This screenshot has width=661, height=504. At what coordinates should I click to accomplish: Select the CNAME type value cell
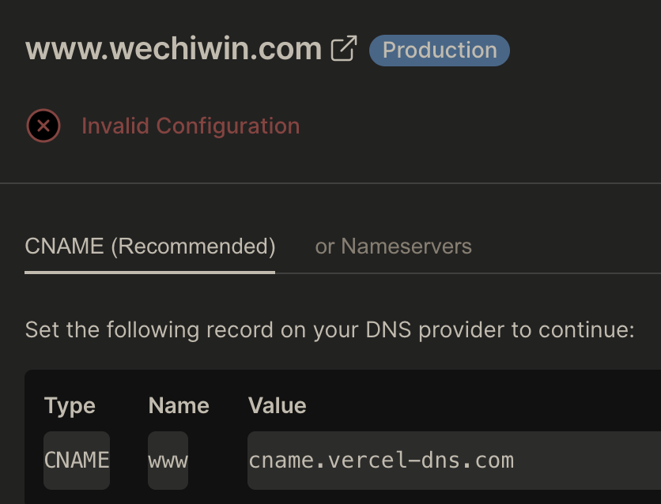(77, 460)
